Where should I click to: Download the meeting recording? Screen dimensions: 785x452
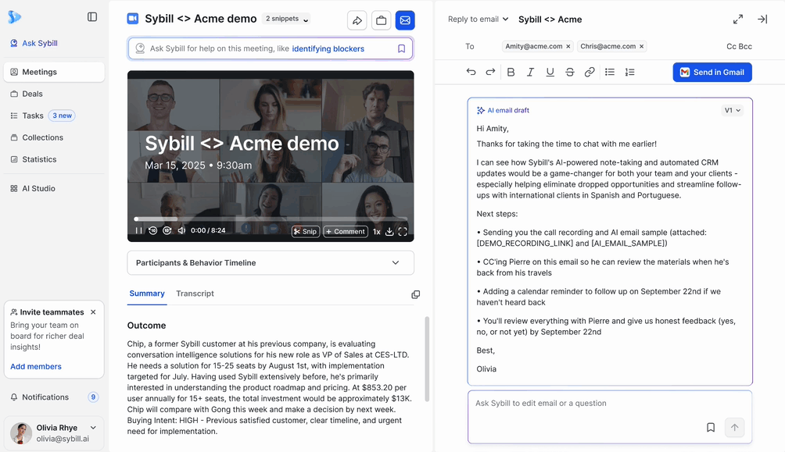[389, 232]
